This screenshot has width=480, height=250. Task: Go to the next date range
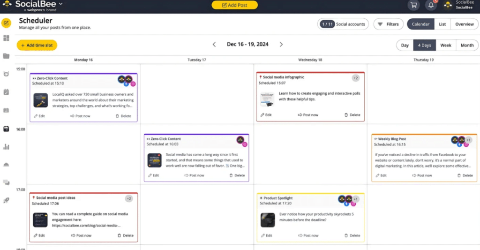tap(281, 45)
